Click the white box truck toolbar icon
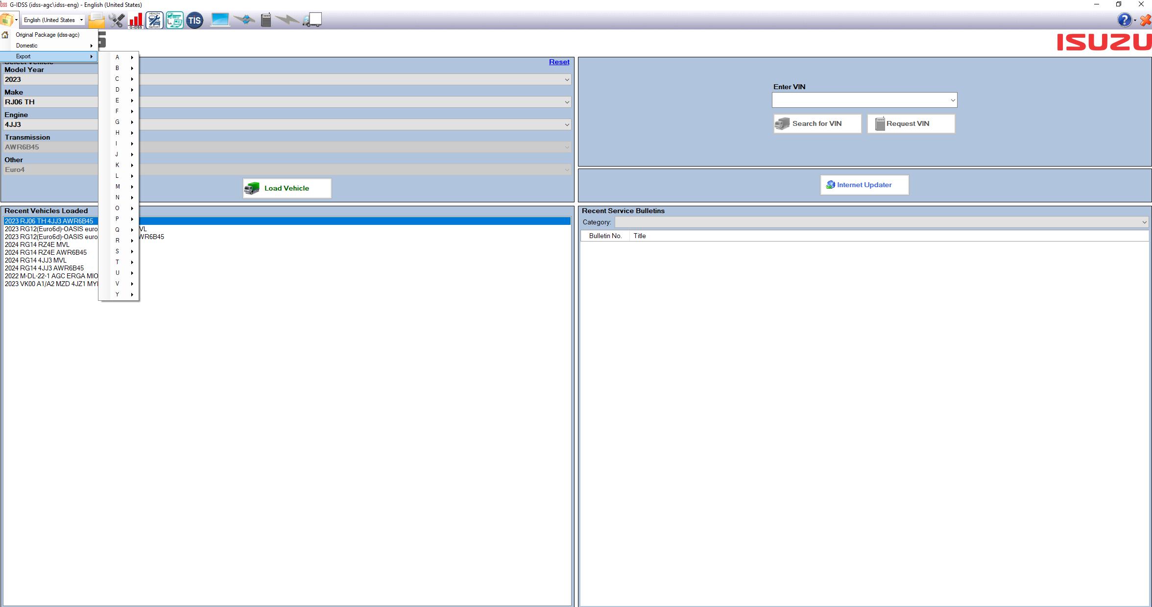Viewport: 1152px width, 607px height. tap(312, 20)
